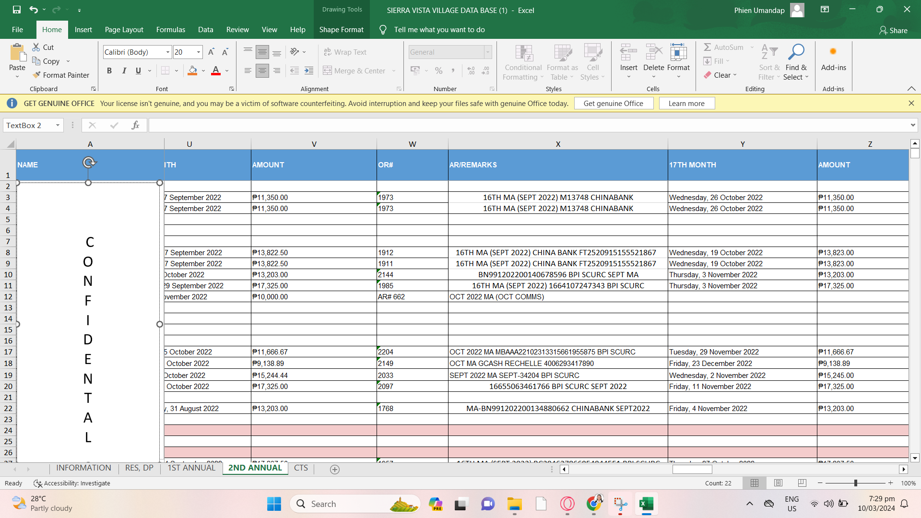Open Format as Table gallery
This screenshot has height=518, width=921.
click(x=562, y=62)
